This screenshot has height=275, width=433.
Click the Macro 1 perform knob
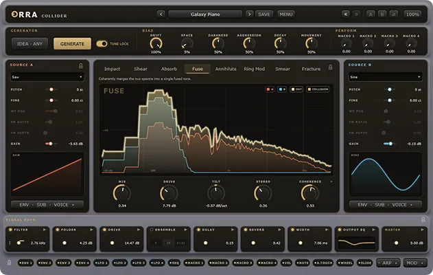(x=346, y=44)
